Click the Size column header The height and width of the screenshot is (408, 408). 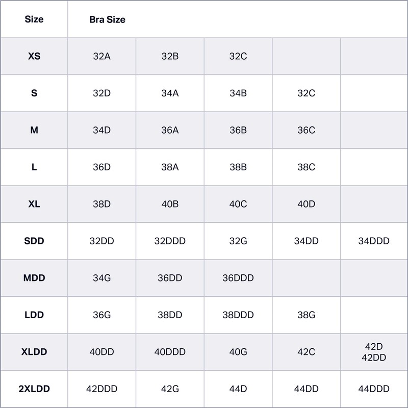34,19
